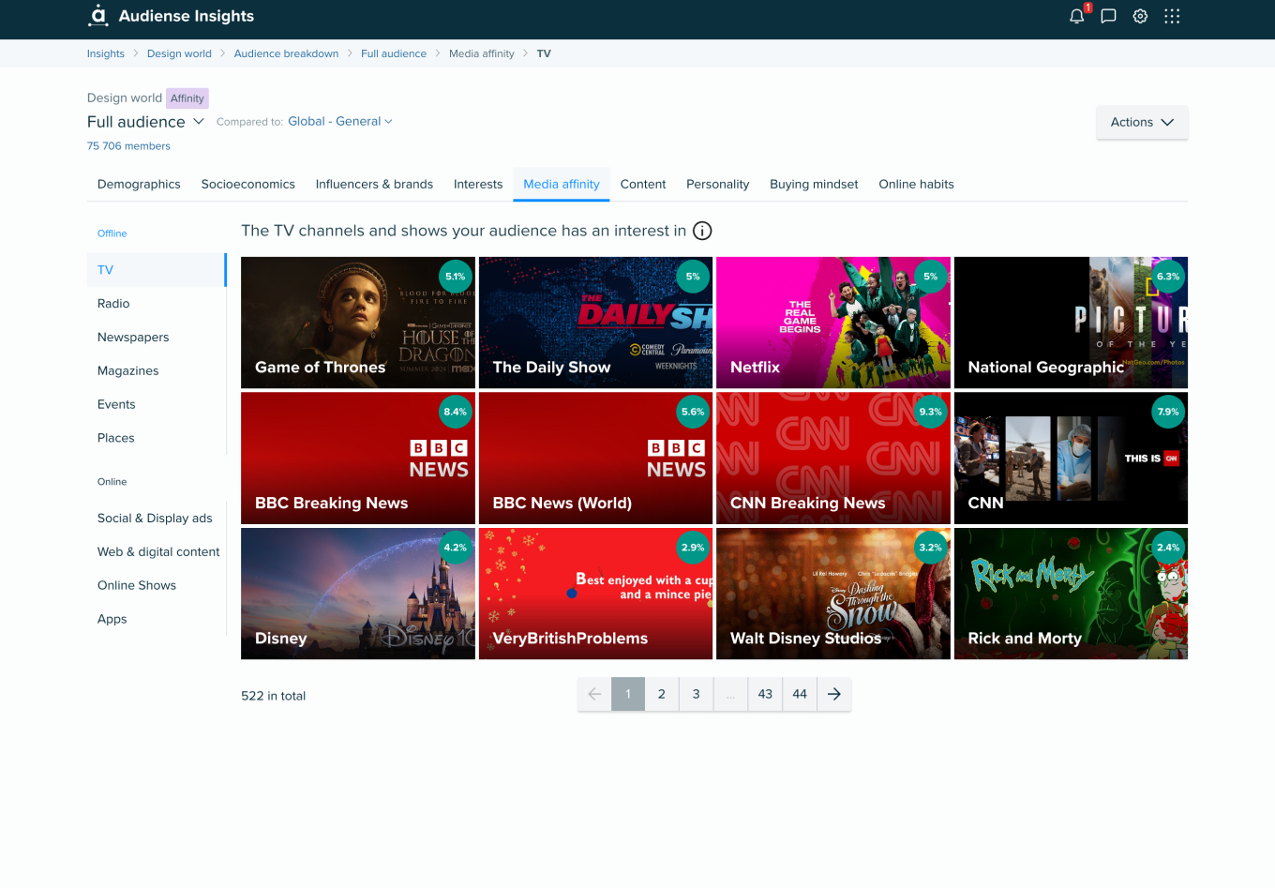Image resolution: width=1275 pixels, height=888 pixels.
Task: Click the Design world breadcrumb link
Action: (x=179, y=53)
